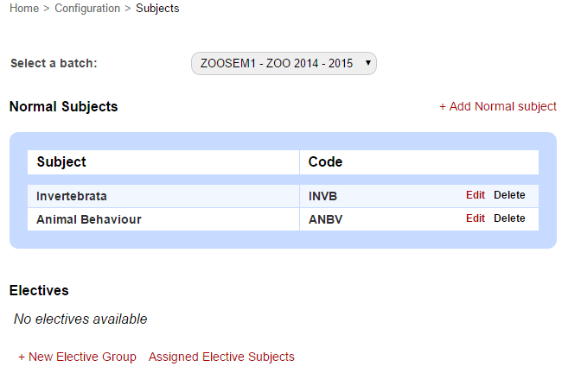Delete the Animal Behaviour subject
This screenshot has width=568, height=373.
tap(509, 218)
